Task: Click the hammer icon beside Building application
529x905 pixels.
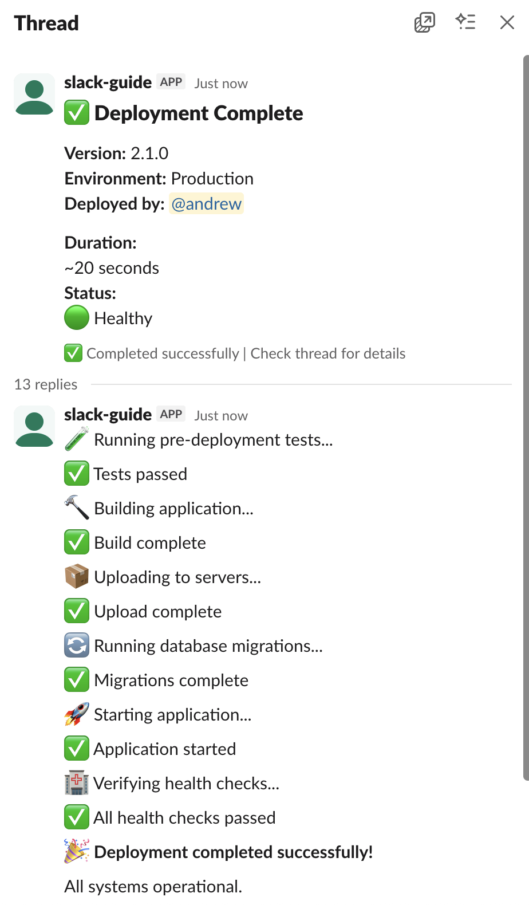Action: (x=76, y=507)
